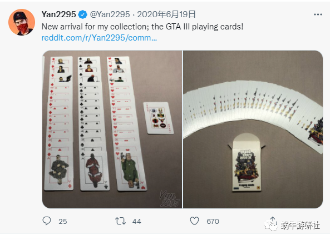Click the @Yan2295 handle
Image resolution: width=330 pixels, height=240 pixels.
tap(110, 14)
